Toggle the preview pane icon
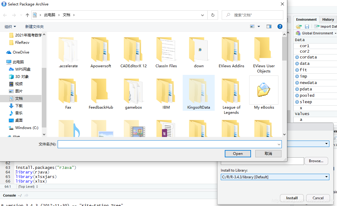Image resolution: width=337 pixels, height=206 pixels. point(269,26)
